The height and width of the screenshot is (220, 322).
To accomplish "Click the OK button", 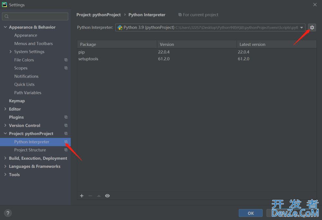I will click(x=251, y=213).
